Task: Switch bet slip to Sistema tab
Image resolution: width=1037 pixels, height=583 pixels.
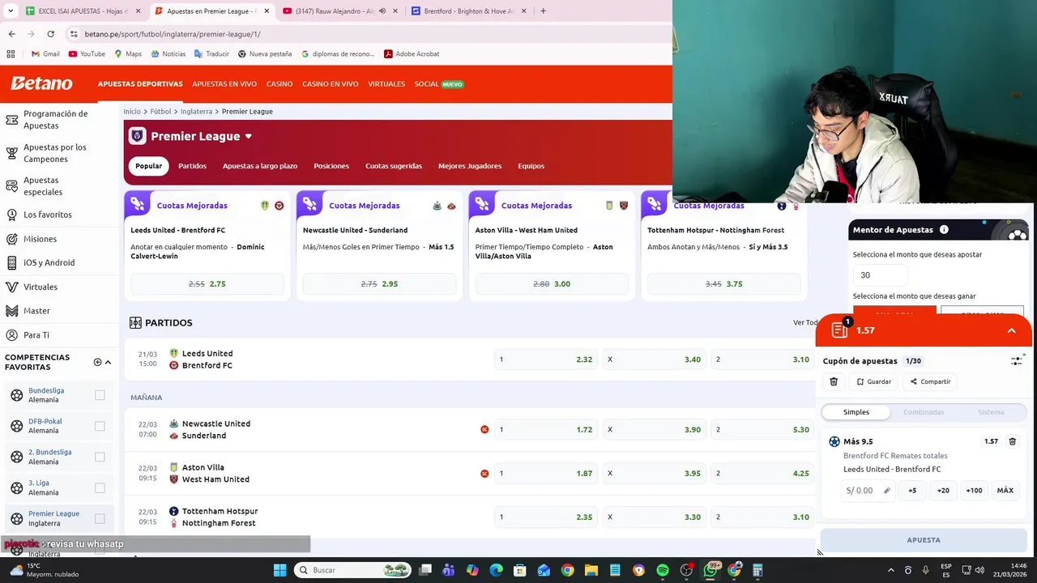Action: tap(991, 412)
